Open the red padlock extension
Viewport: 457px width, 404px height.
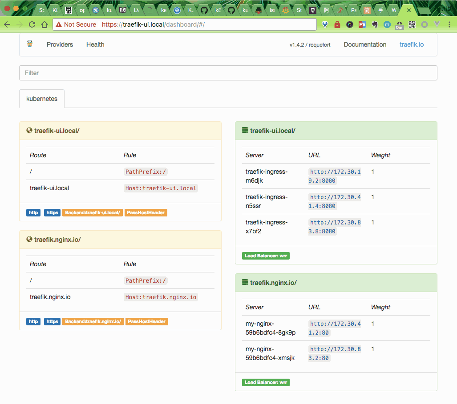point(337,24)
